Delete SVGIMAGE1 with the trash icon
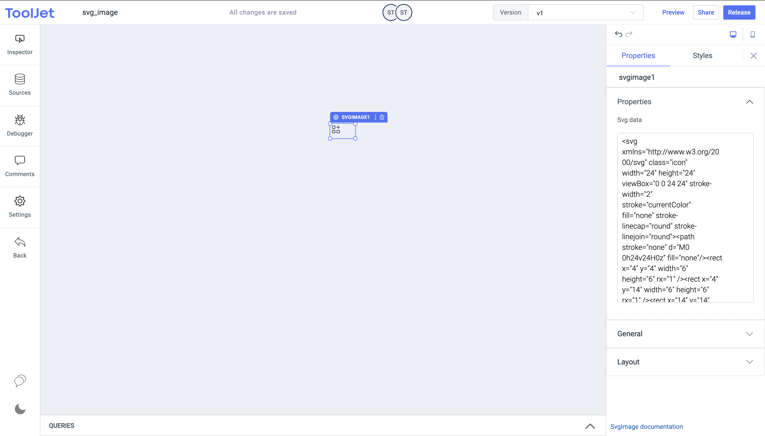 (382, 117)
